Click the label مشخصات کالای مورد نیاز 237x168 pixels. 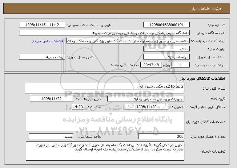coord(206,122)
